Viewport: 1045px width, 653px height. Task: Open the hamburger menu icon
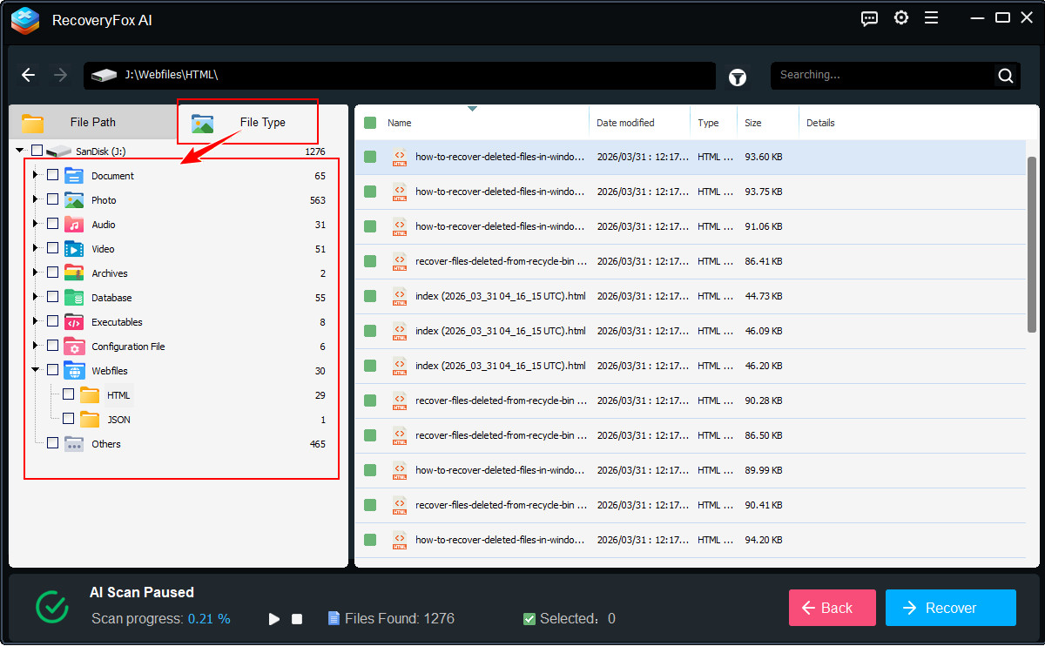(x=931, y=18)
